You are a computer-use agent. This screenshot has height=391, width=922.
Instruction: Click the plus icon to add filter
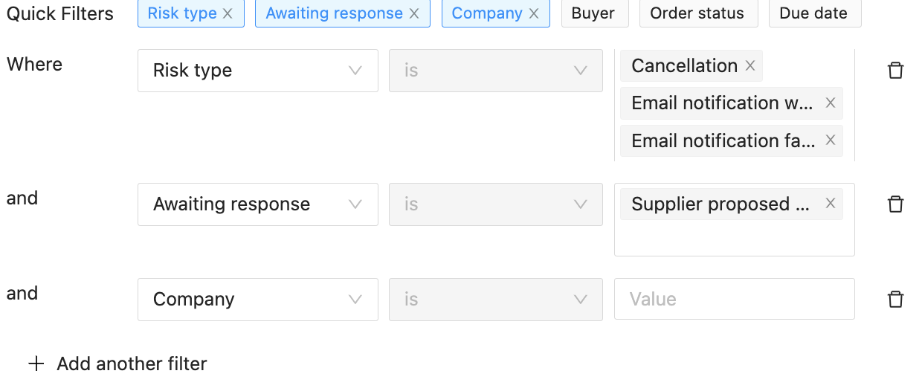(36, 363)
